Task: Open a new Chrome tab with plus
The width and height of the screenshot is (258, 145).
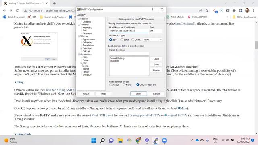Action: tap(54, 3)
